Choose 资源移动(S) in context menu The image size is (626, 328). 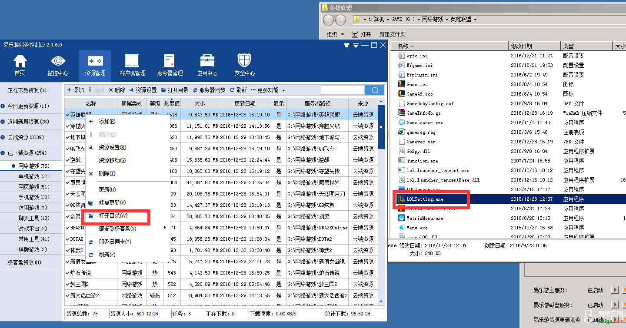click(x=112, y=161)
